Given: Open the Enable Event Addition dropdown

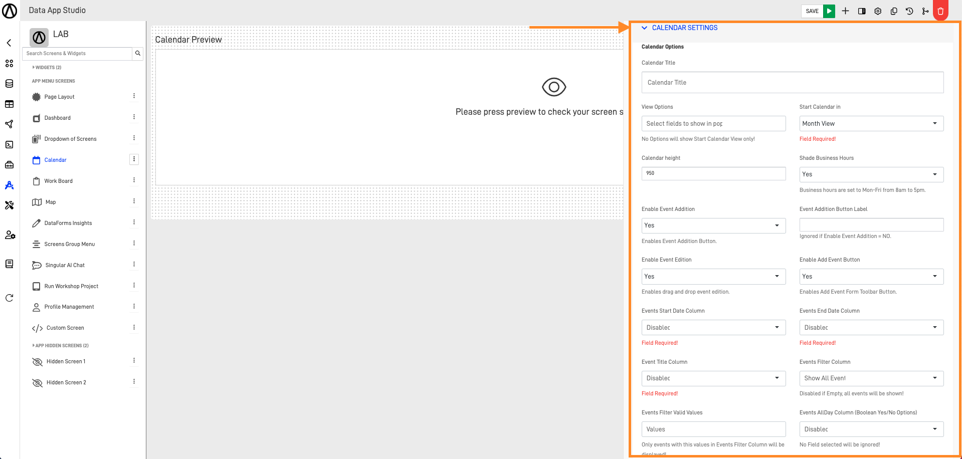Looking at the screenshot, I should click(713, 225).
